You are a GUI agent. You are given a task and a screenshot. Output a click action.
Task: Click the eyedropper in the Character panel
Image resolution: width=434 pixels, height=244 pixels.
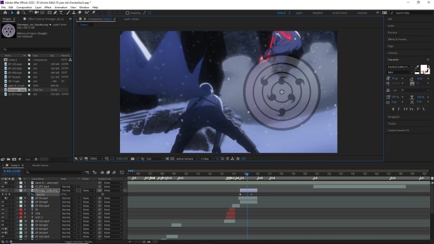pos(417,67)
